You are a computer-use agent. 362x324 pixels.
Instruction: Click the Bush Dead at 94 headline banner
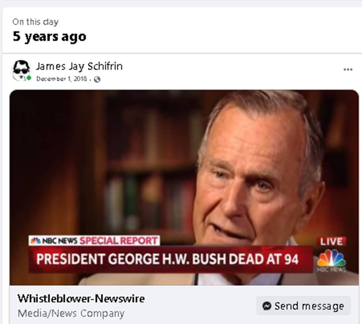171,259
